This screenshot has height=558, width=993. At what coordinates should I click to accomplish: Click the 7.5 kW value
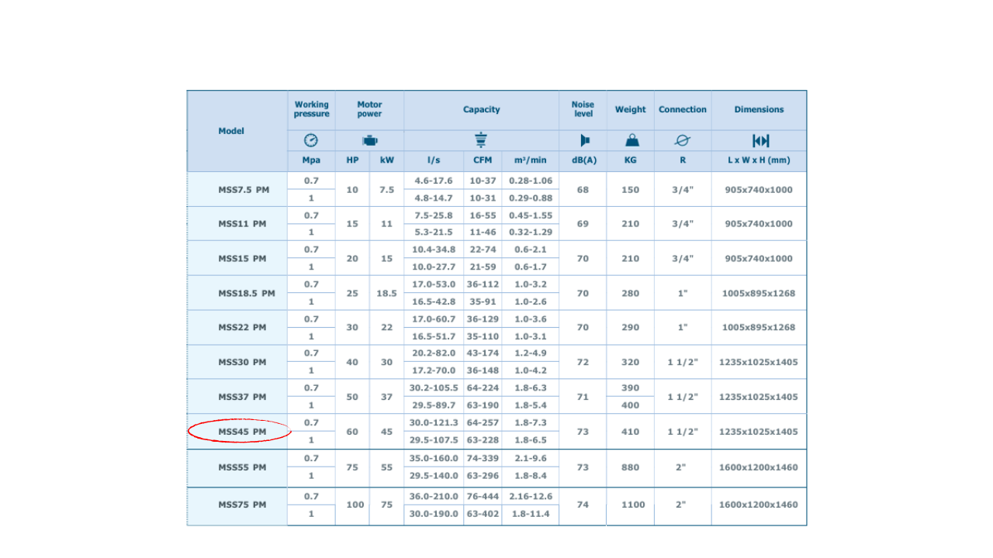pos(386,189)
